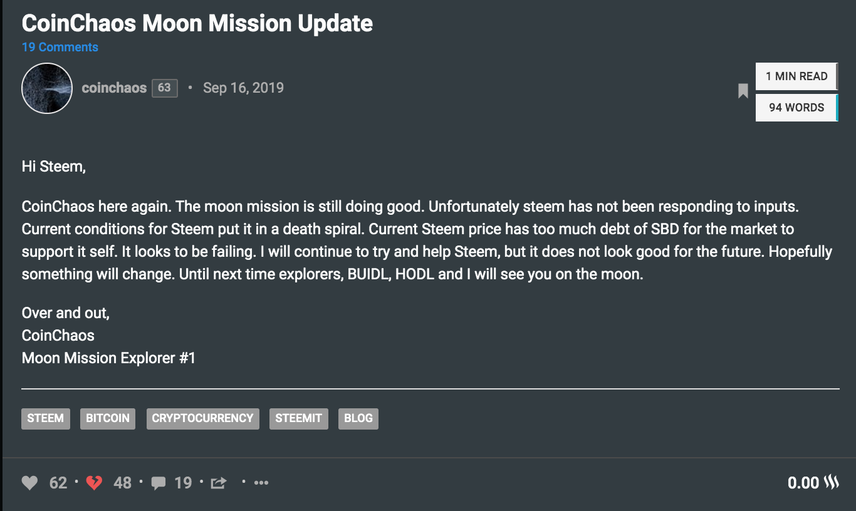856x511 pixels.
Task: Click the heart upvote icon
Action: pos(29,483)
